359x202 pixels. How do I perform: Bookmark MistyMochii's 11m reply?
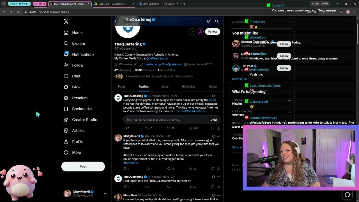click(213, 169)
